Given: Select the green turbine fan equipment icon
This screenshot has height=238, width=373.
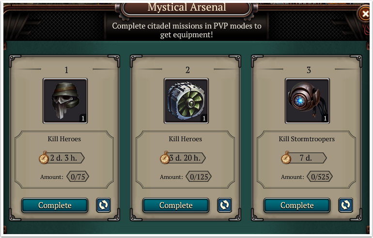Looking at the screenshot, I should tap(186, 101).
